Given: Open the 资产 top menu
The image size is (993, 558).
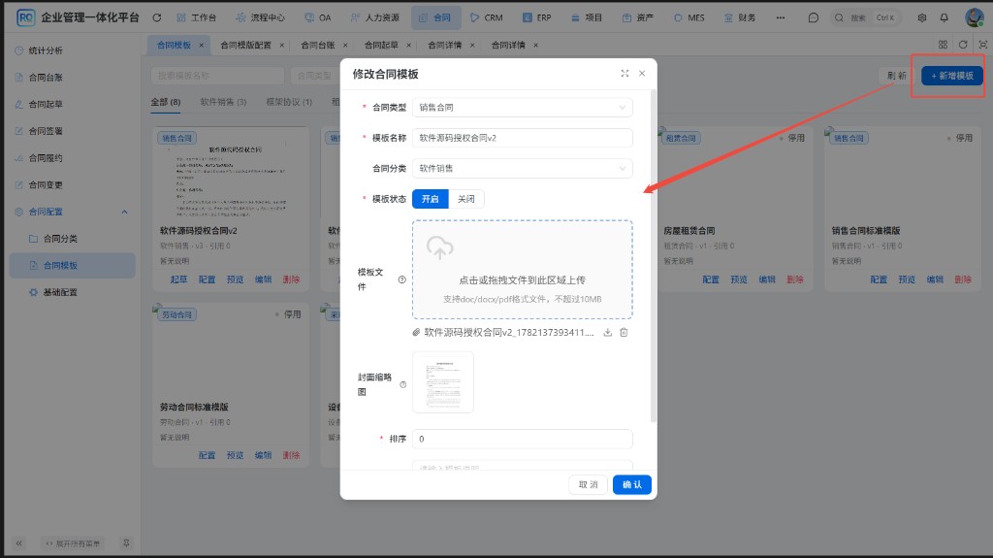Looking at the screenshot, I should [x=638, y=17].
